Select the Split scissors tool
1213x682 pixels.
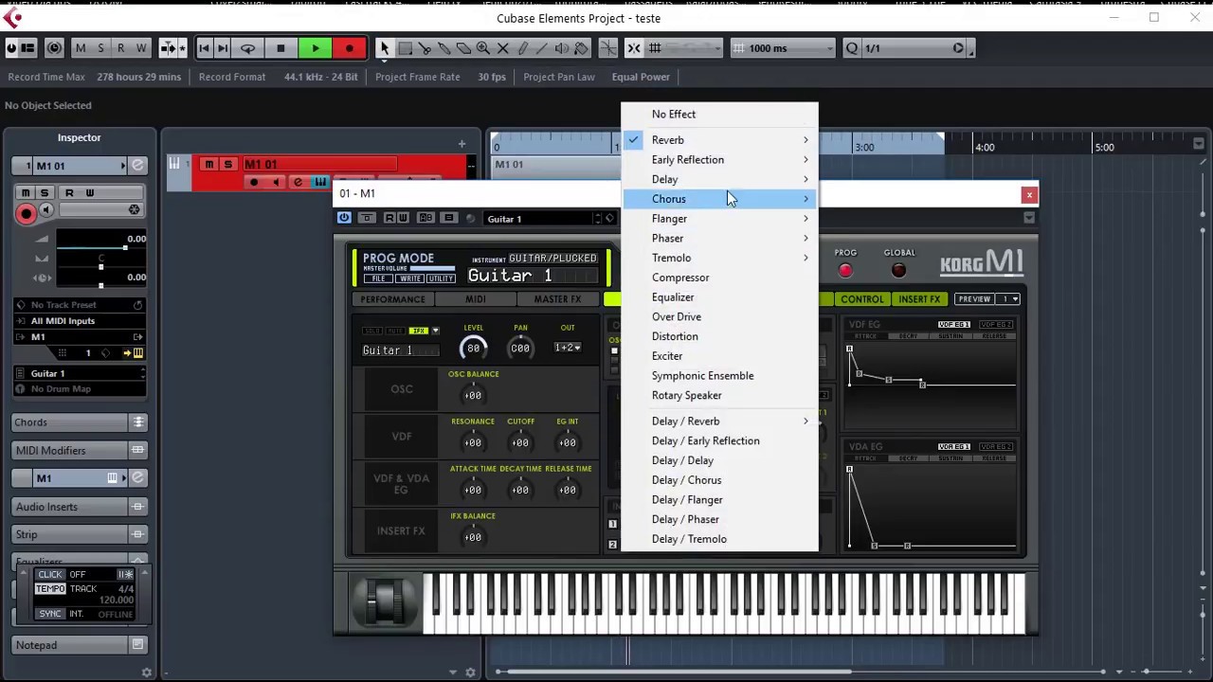pos(425,48)
